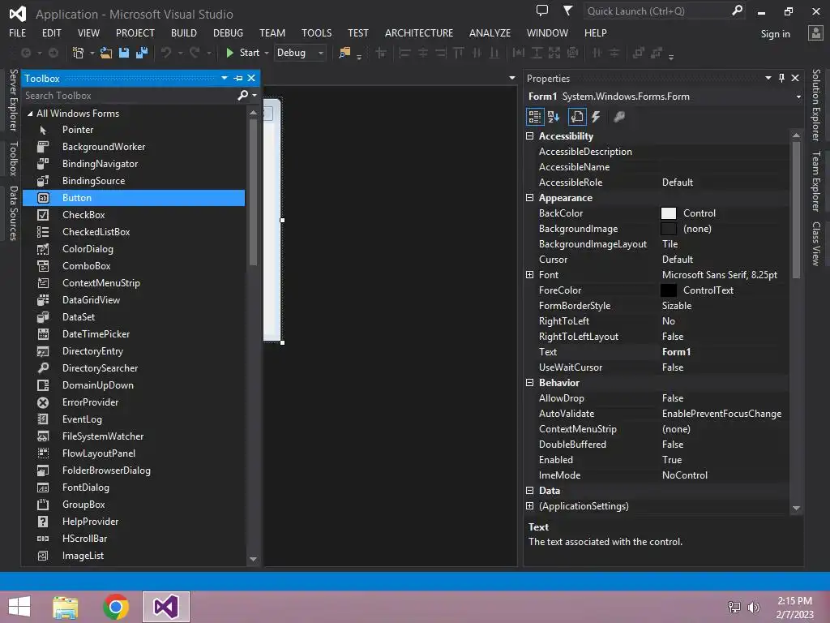Screen dimensions: 830x623
Task: Click the Start debugging green arrow
Action: (229, 53)
